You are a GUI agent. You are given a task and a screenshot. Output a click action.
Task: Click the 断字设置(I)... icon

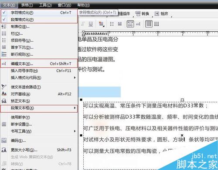(4, 124)
